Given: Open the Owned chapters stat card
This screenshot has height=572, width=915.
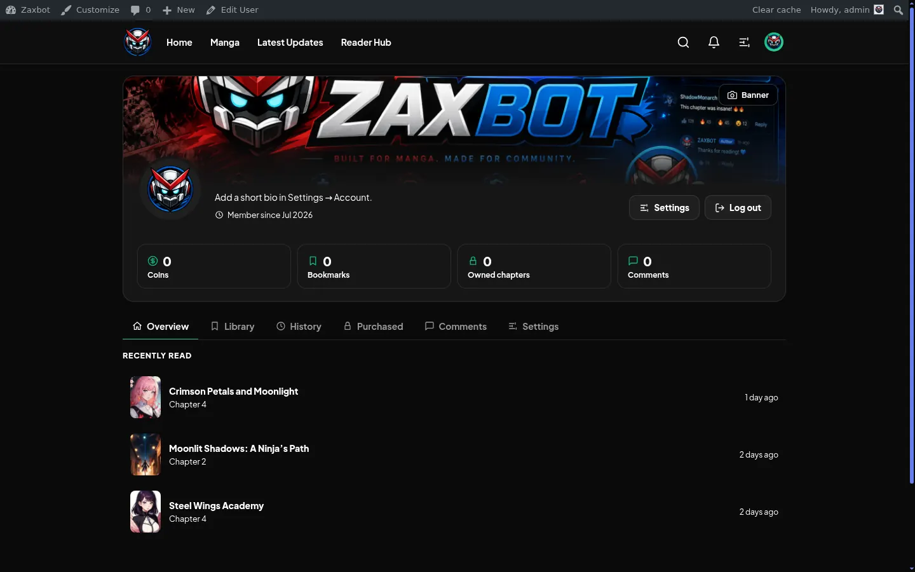Looking at the screenshot, I should [x=534, y=266].
